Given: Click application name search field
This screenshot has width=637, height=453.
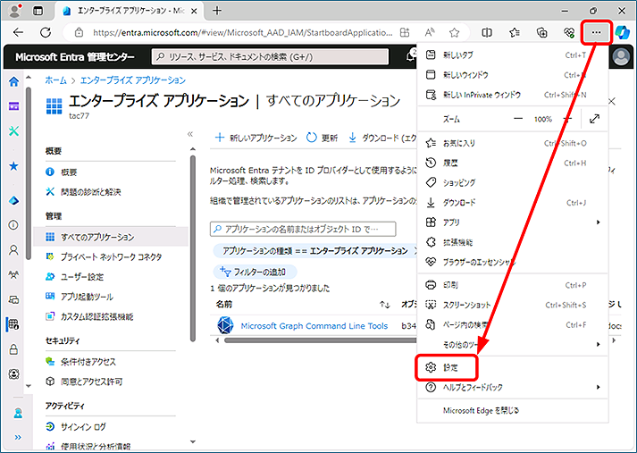Looking at the screenshot, I should point(303,229).
